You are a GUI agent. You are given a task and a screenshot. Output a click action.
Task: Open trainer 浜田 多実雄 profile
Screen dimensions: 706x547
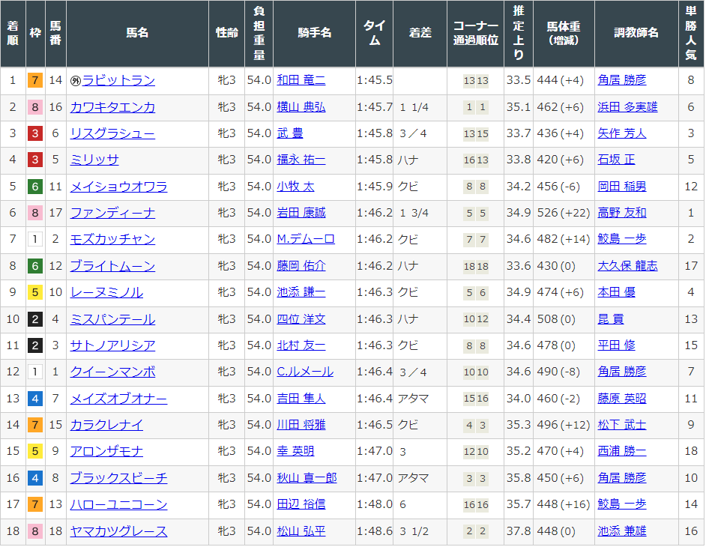627,106
